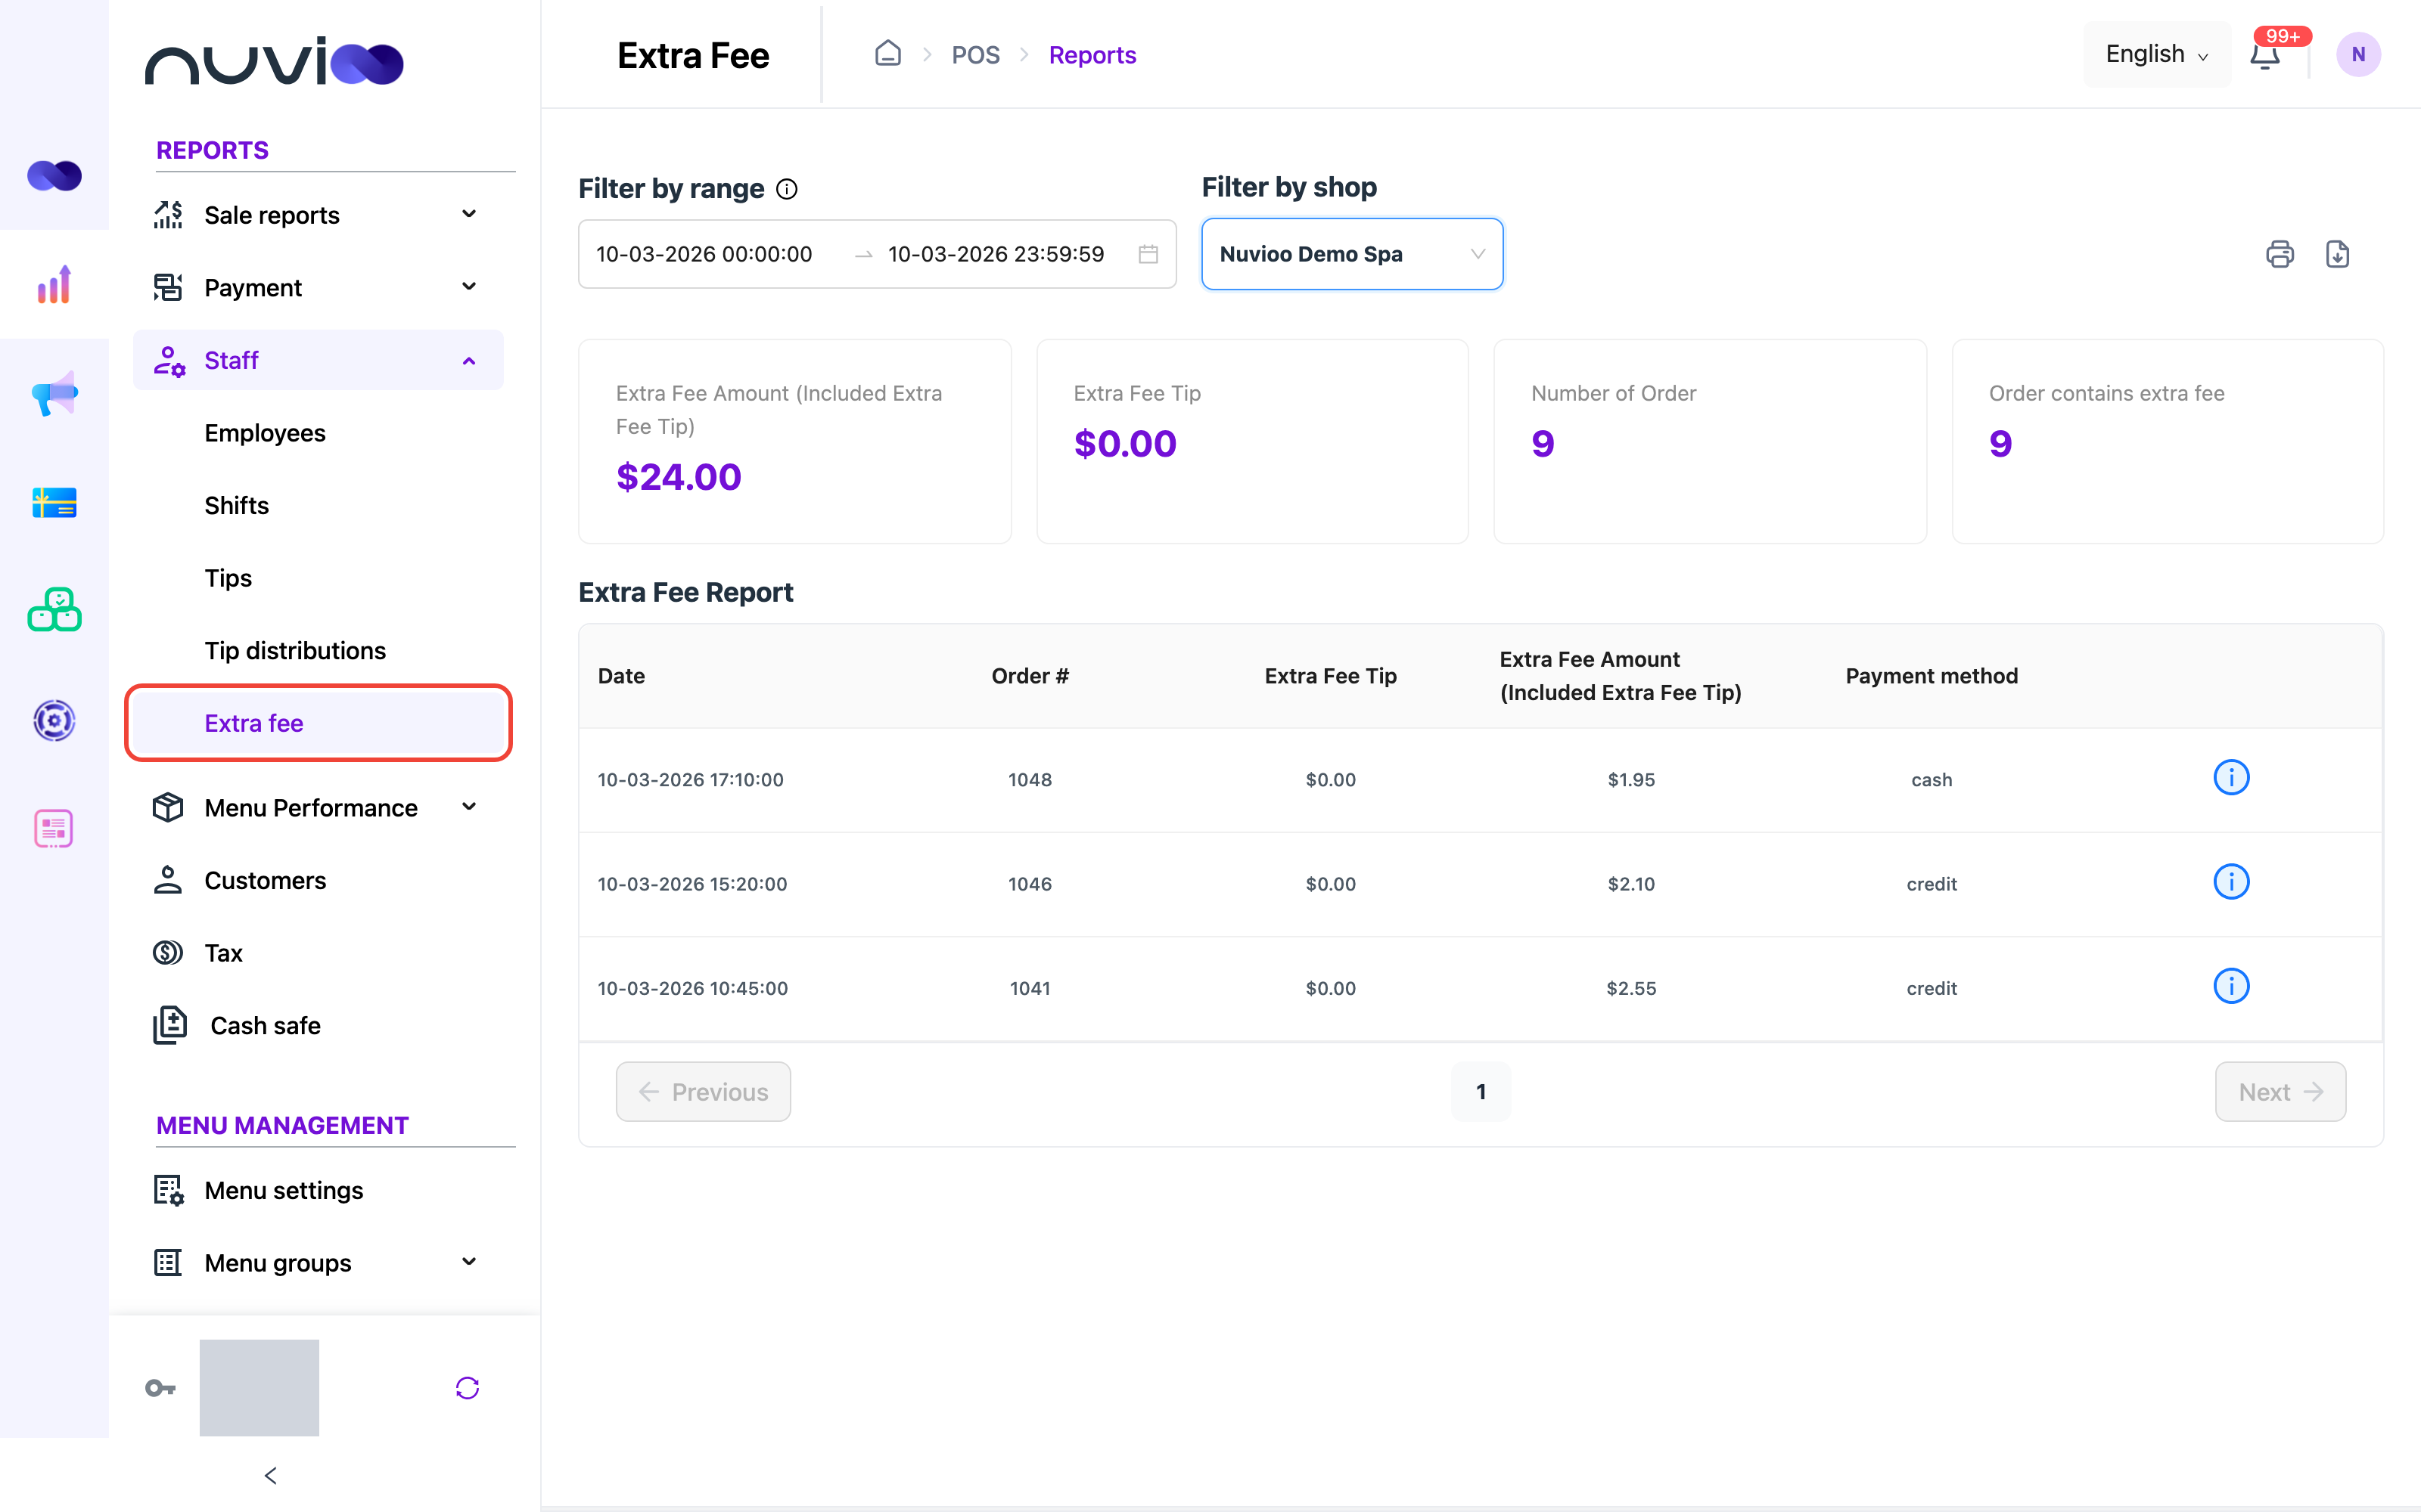Open Menu settings

coord(283,1190)
